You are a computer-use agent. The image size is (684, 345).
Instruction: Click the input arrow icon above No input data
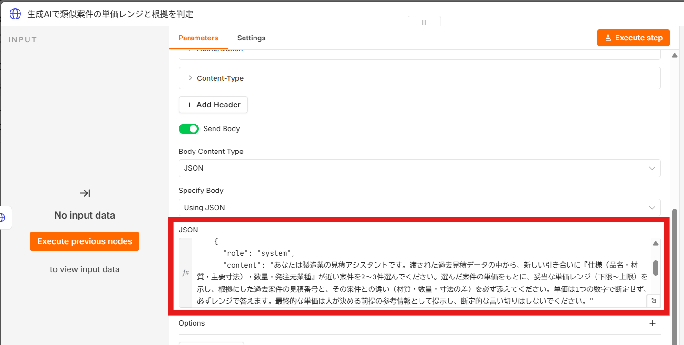[85, 193]
